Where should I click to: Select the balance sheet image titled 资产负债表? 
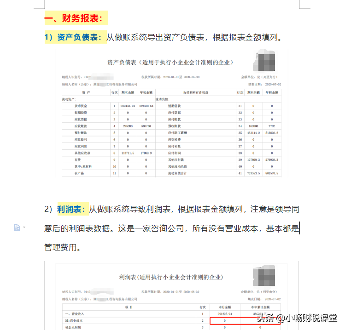point(171,113)
